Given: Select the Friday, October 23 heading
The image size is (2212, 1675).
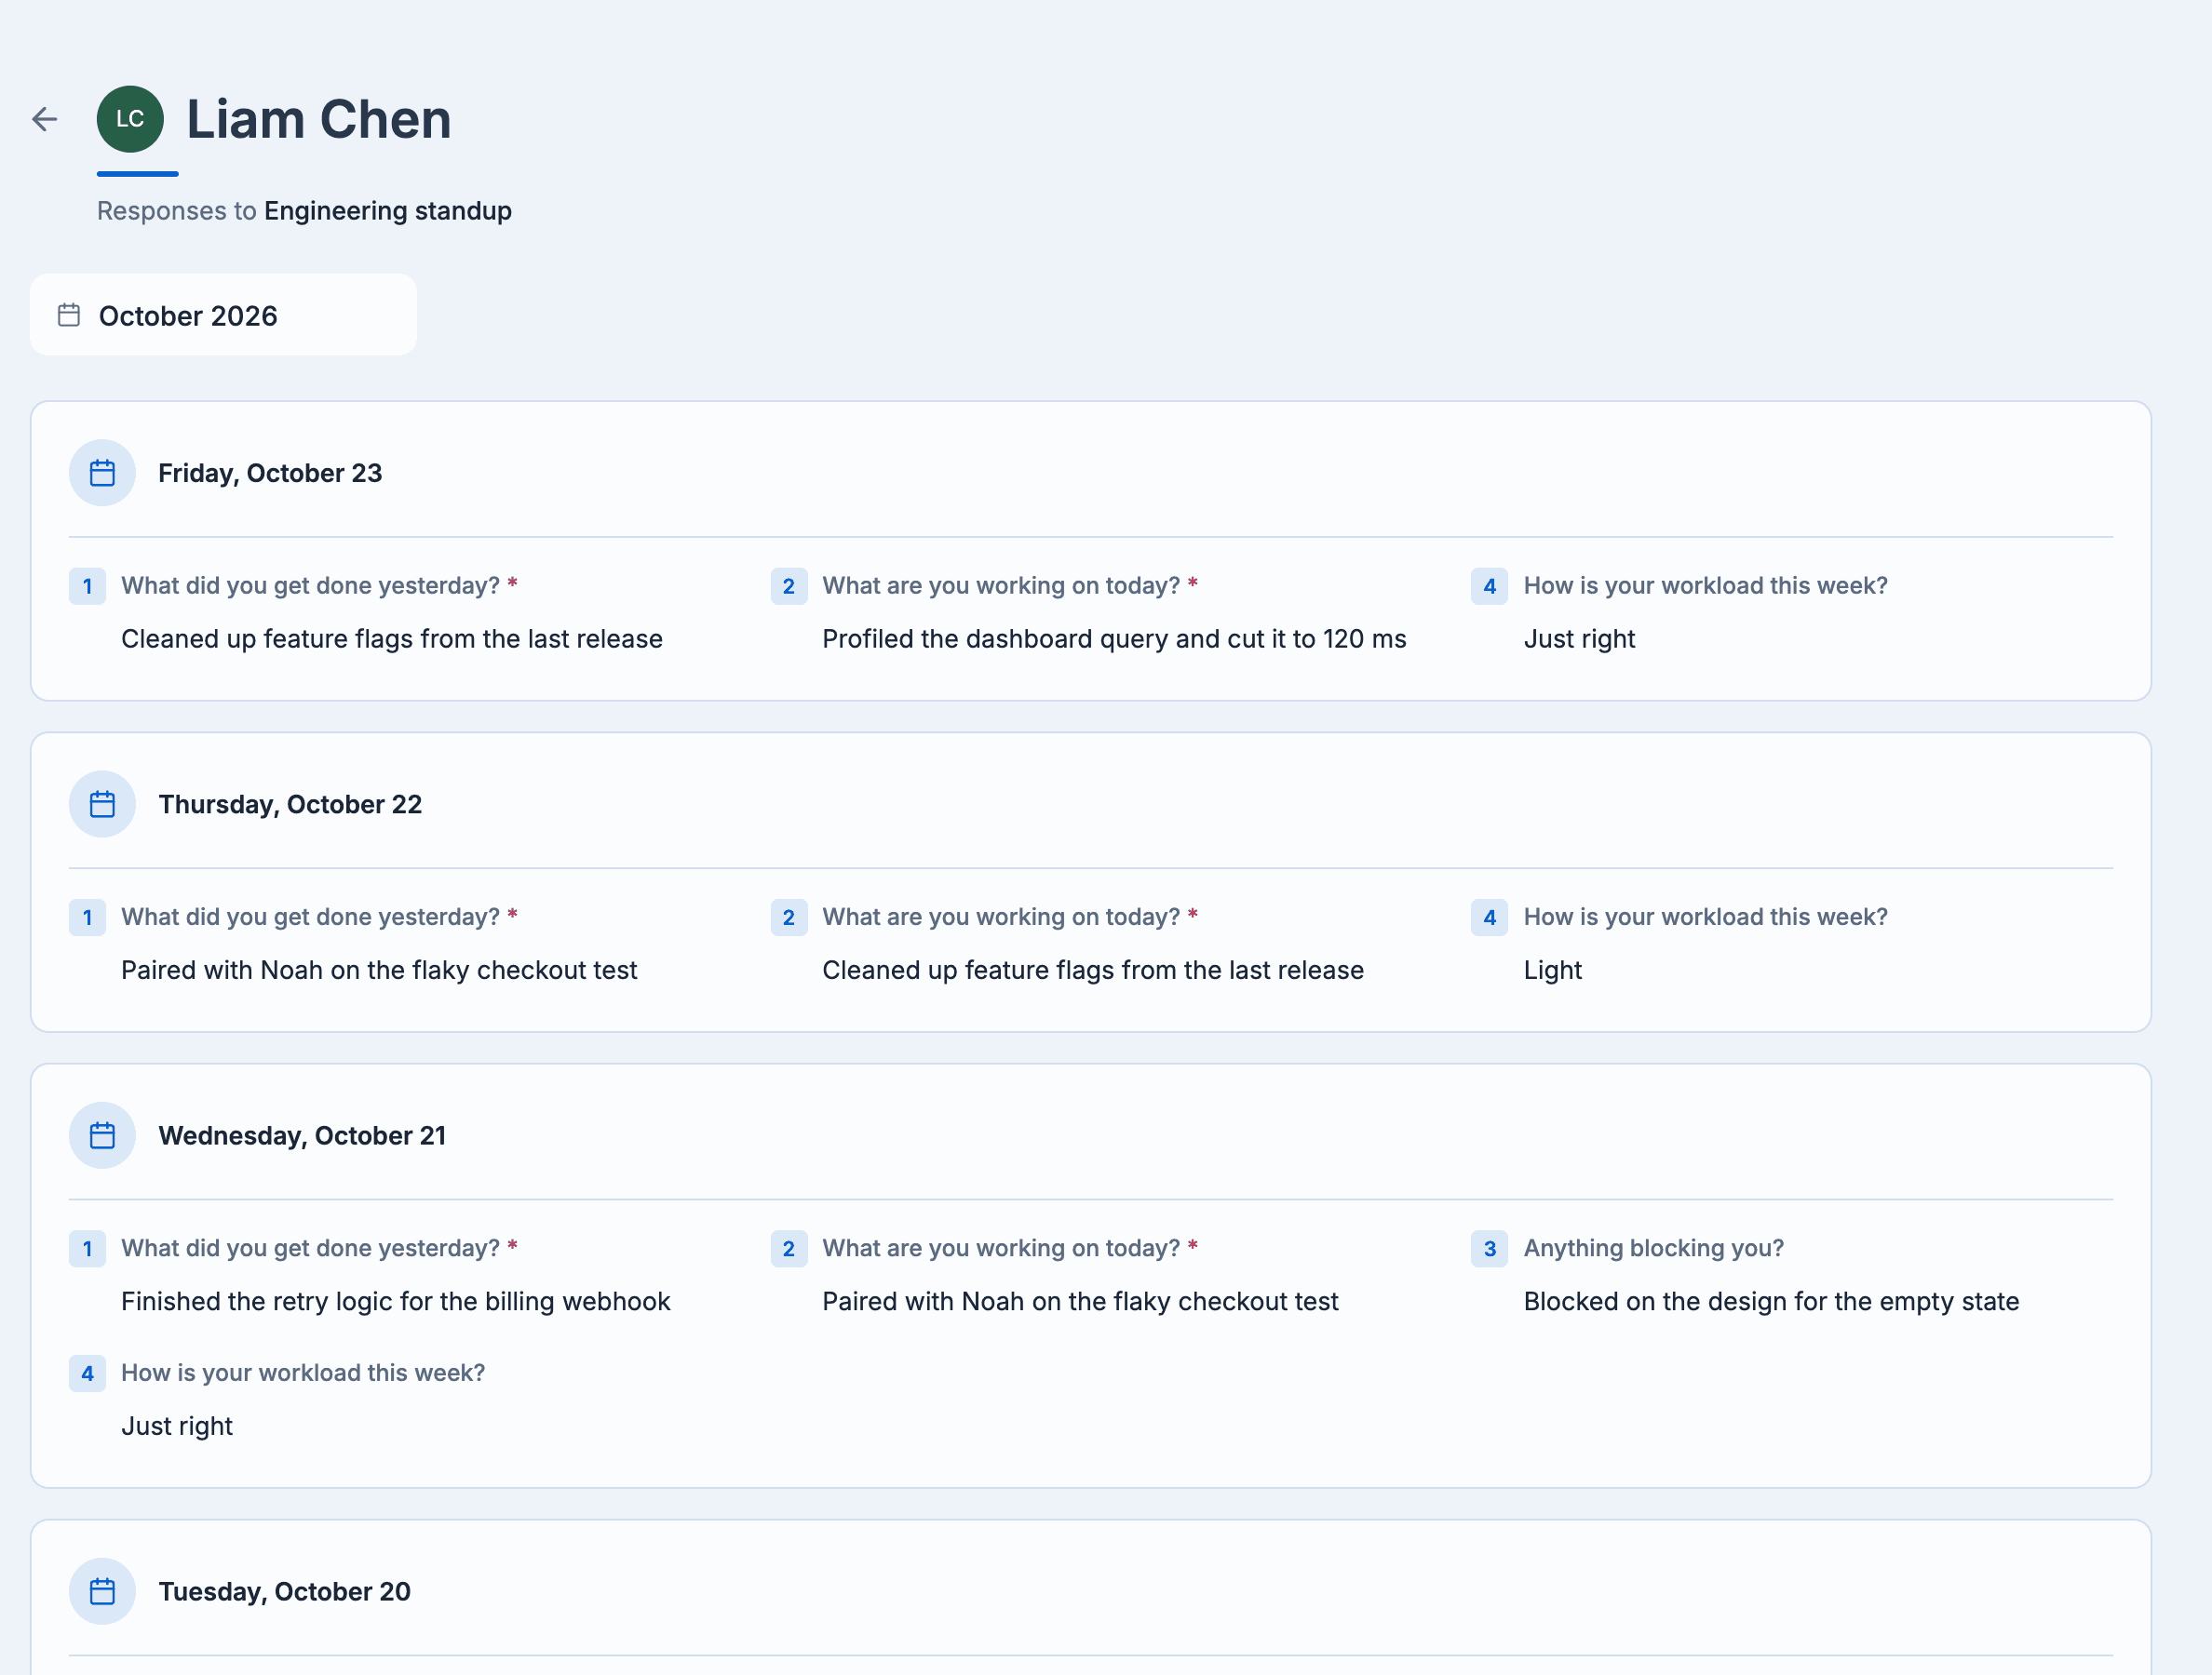Looking at the screenshot, I should click(x=270, y=473).
